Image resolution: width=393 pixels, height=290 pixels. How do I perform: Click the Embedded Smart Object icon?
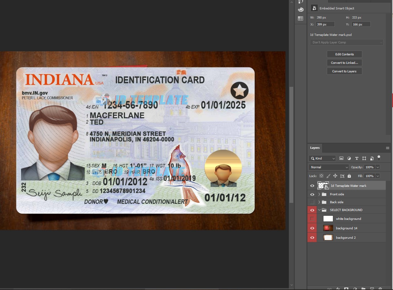314,8
